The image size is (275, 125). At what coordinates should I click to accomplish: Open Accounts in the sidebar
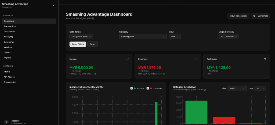pos(29,37)
